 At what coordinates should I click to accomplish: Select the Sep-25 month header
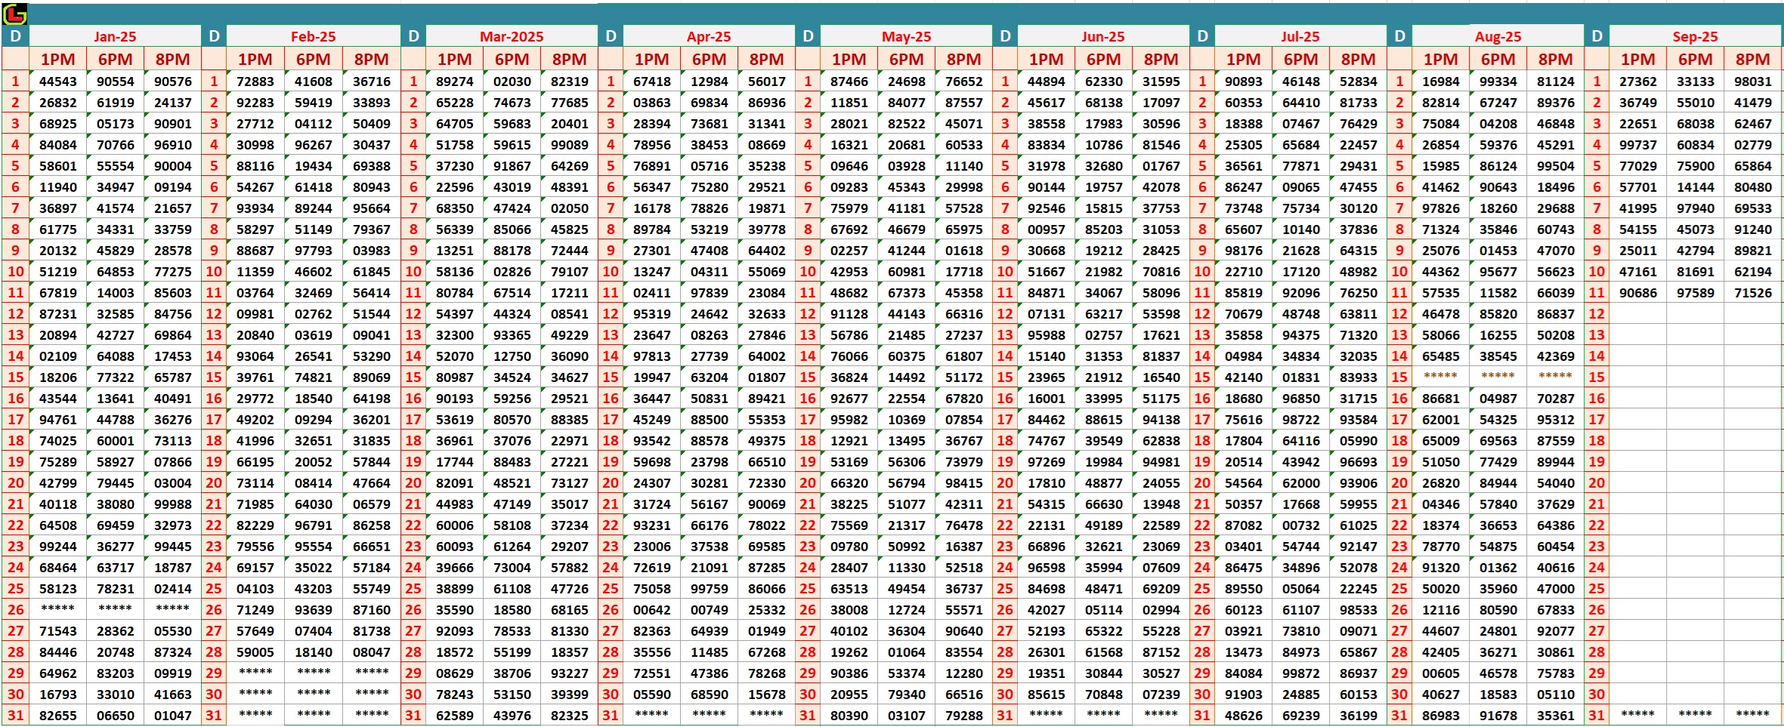pos(1695,36)
